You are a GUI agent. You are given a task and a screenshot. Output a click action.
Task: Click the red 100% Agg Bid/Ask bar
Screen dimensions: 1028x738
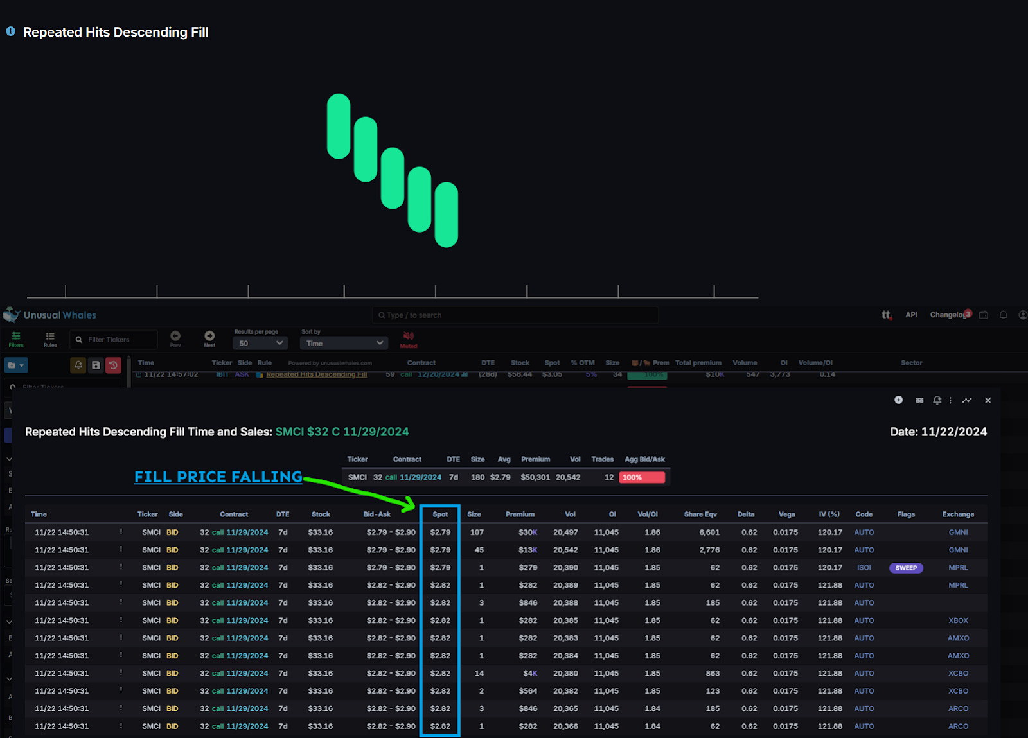641,477
